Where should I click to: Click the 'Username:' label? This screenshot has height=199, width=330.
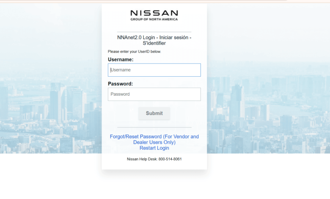point(121,60)
